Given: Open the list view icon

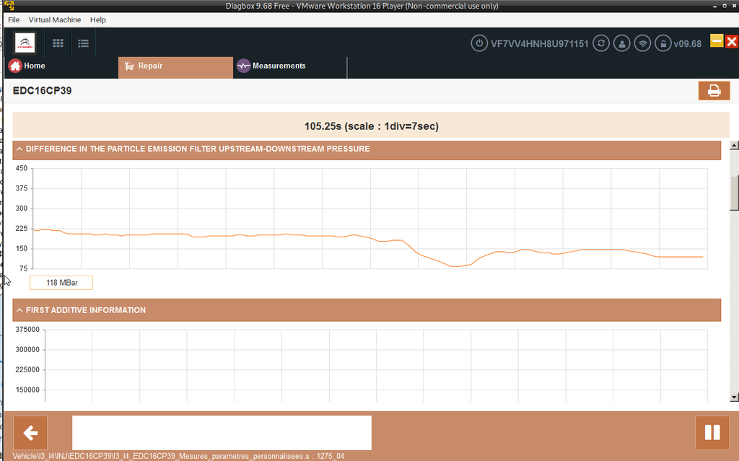Looking at the screenshot, I should coord(84,43).
